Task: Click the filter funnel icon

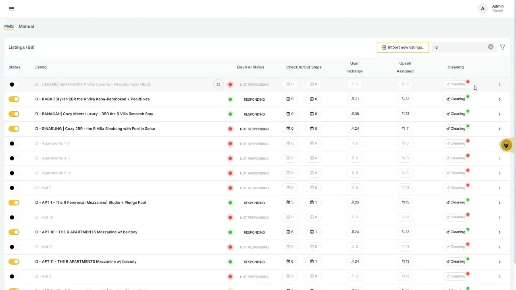Action: coord(502,47)
